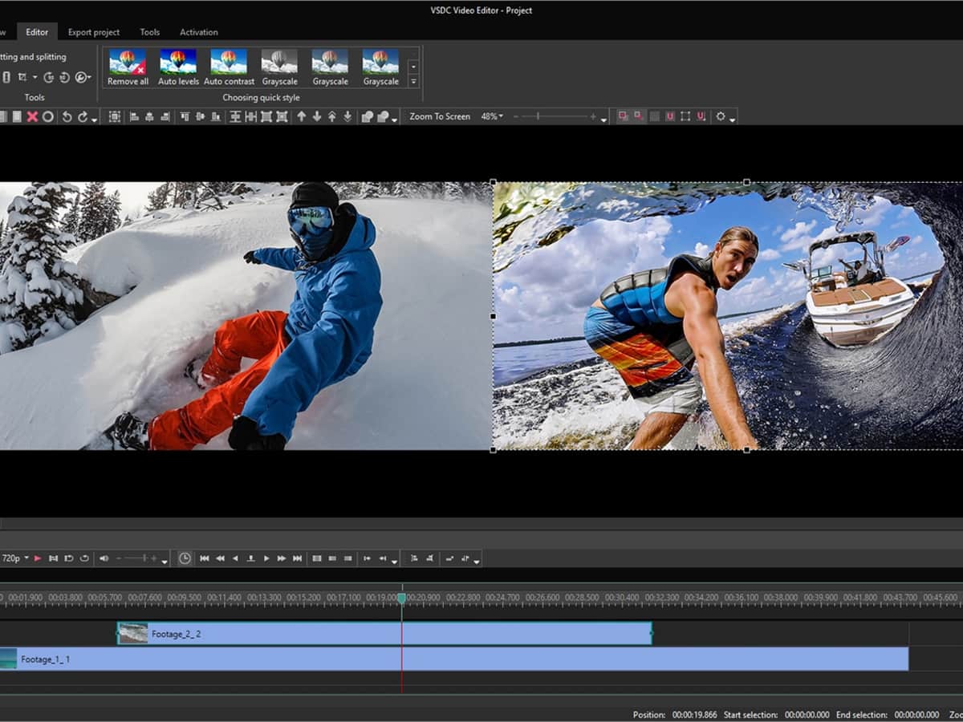The height and width of the screenshot is (722, 963).
Task: Open the Activation tab
Action: 198,32
